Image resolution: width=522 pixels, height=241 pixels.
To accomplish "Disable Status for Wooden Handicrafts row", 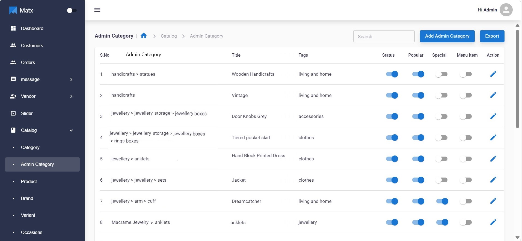I will pos(392,74).
